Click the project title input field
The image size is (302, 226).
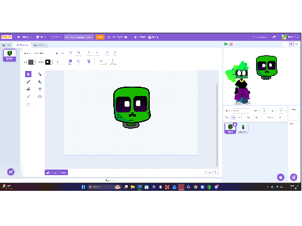[x=79, y=37]
